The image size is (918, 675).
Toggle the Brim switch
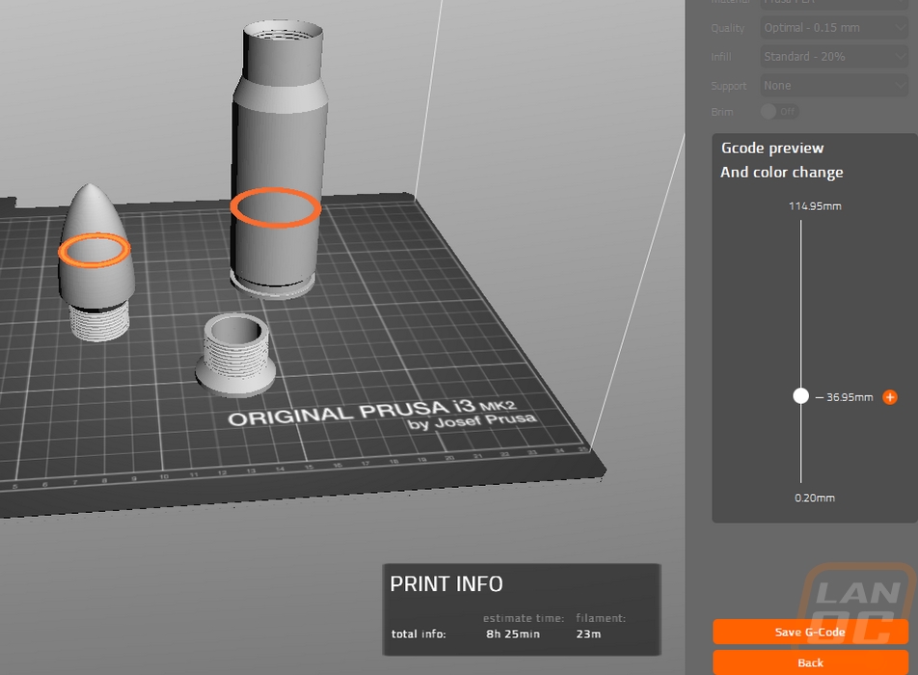coord(779,111)
